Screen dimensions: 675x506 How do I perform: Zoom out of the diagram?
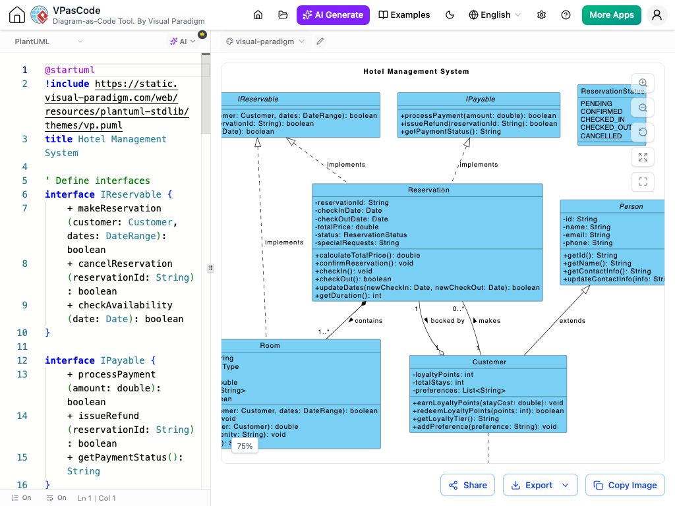tap(643, 107)
